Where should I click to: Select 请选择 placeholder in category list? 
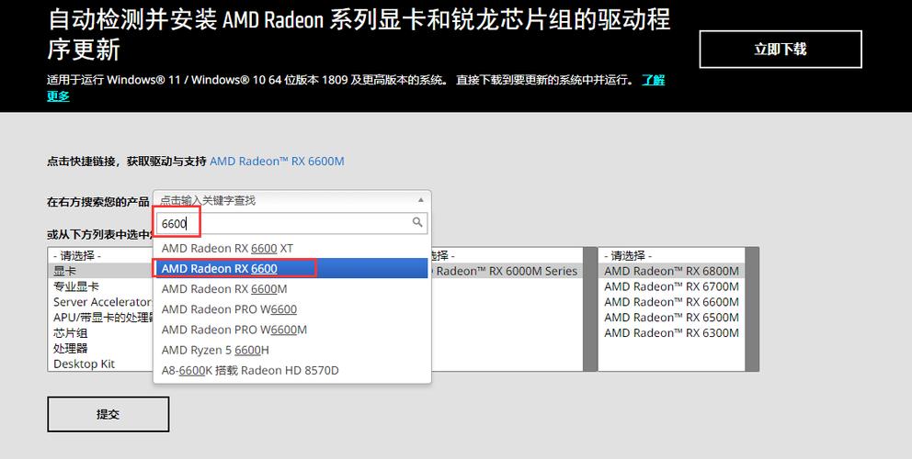(100, 255)
